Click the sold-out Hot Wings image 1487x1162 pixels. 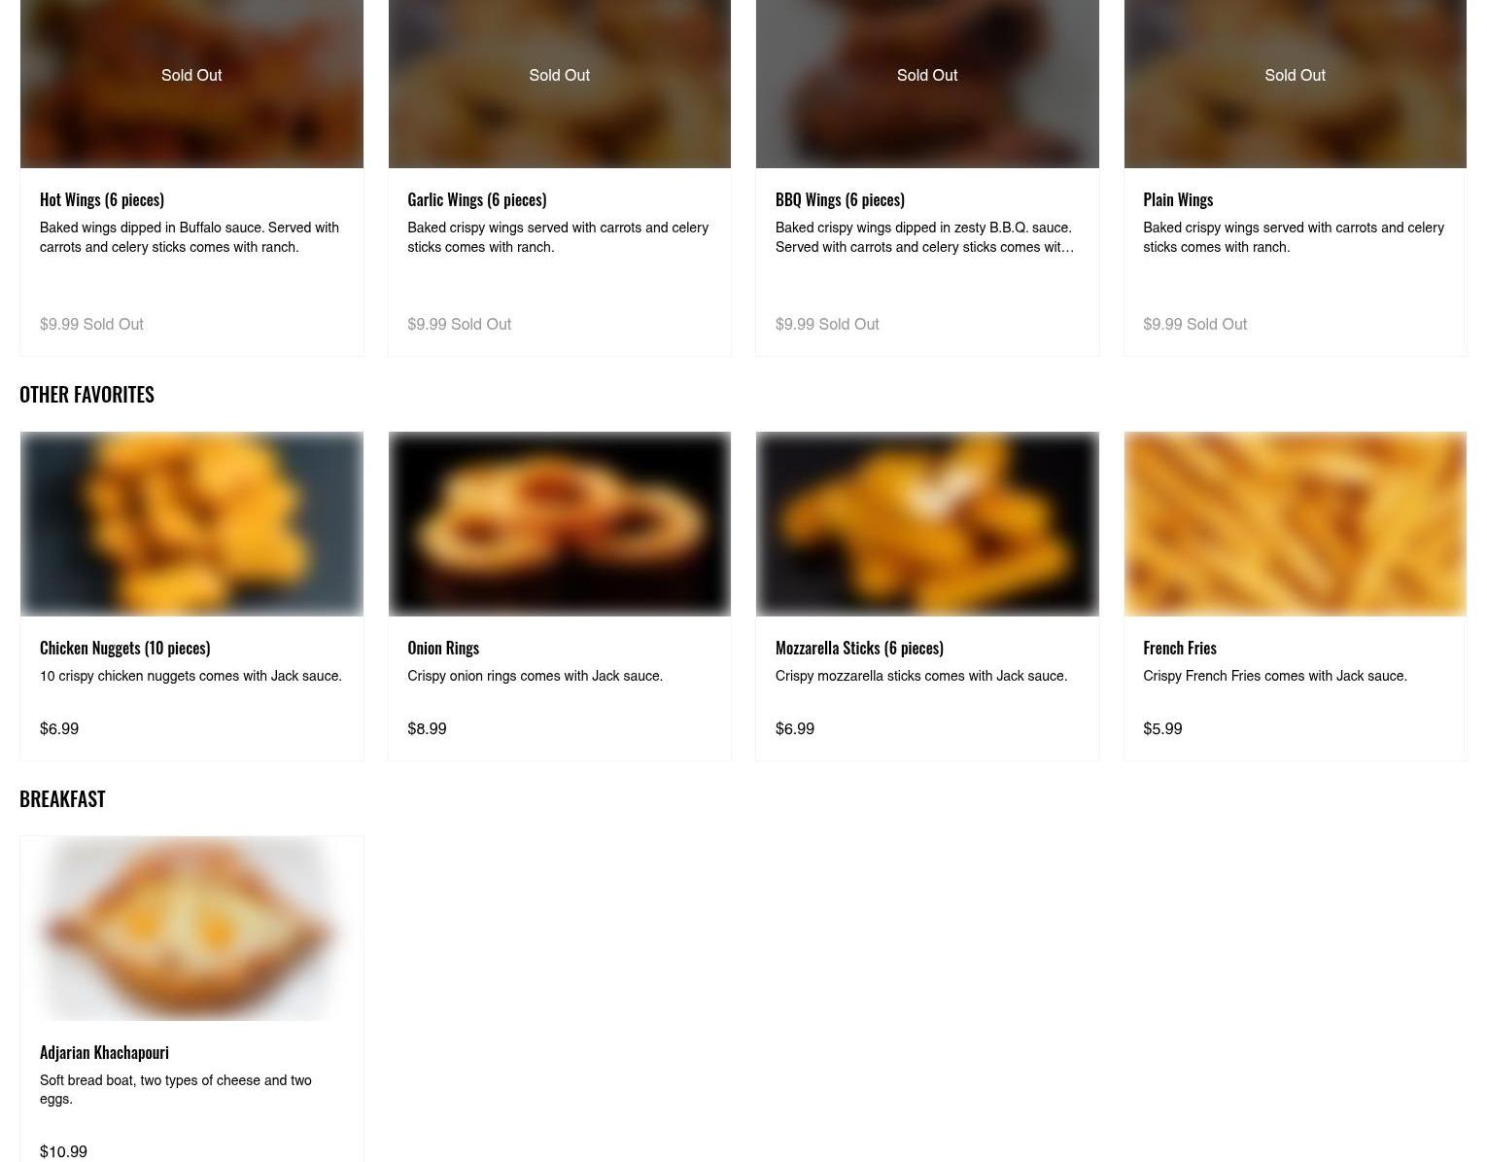[x=191, y=84]
